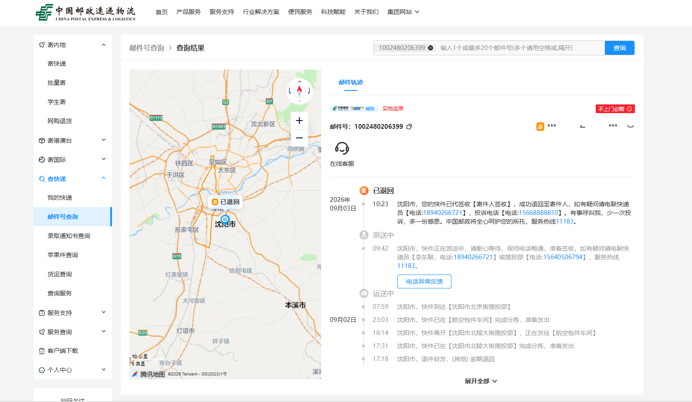Screen dimensions: 692x402
Task: Open online customer service headset icon
Action: pyautogui.click(x=342, y=148)
